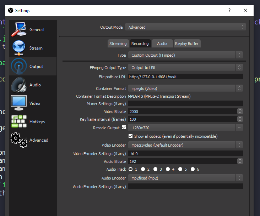Click the Audio Bitrate value field
This screenshot has height=216, width=260.
tap(183, 161)
